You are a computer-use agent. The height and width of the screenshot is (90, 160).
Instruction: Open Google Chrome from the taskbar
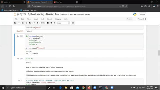tap(83, 88)
